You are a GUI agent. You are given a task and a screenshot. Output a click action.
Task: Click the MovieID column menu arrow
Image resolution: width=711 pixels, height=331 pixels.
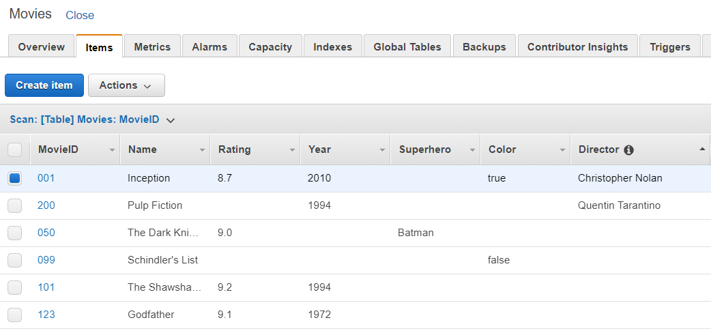coord(112,149)
